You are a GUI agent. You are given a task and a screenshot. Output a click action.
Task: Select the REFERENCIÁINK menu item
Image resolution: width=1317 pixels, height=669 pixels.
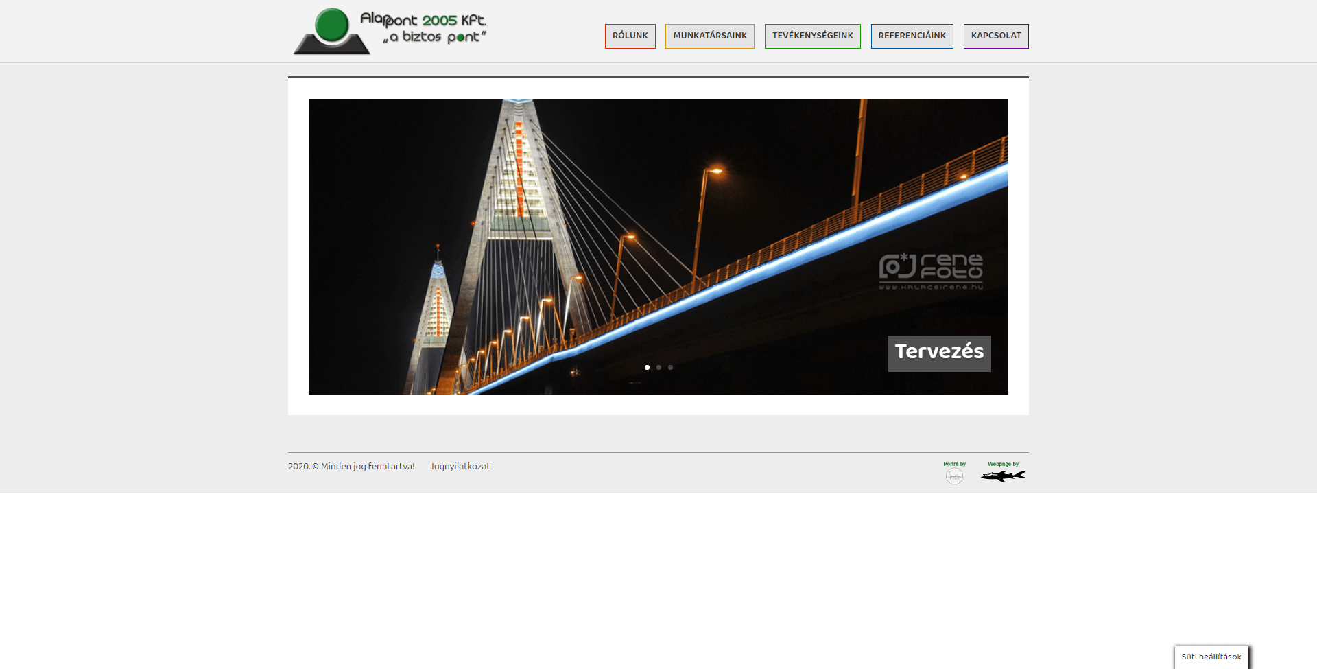point(912,36)
